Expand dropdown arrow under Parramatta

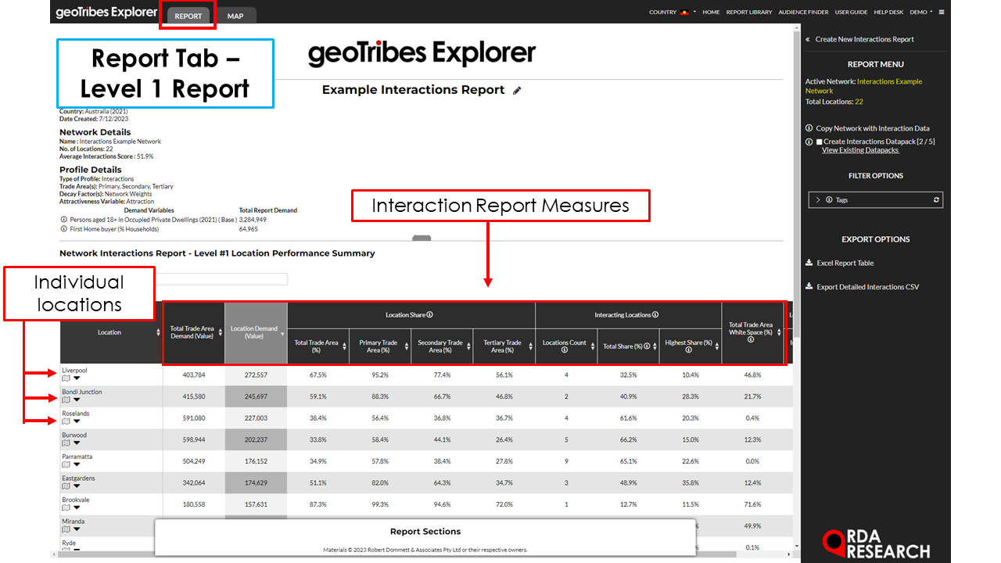coord(77,464)
